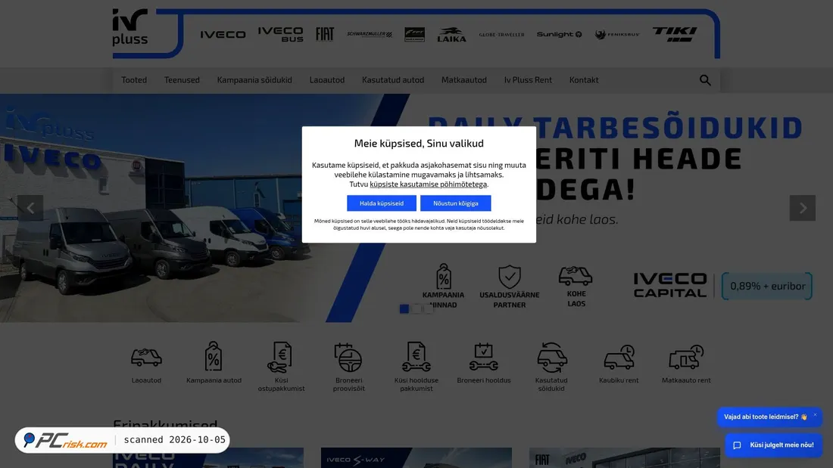Open the TIKI brand logo
This screenshot has width=833, height=468.
coord(675,35)
